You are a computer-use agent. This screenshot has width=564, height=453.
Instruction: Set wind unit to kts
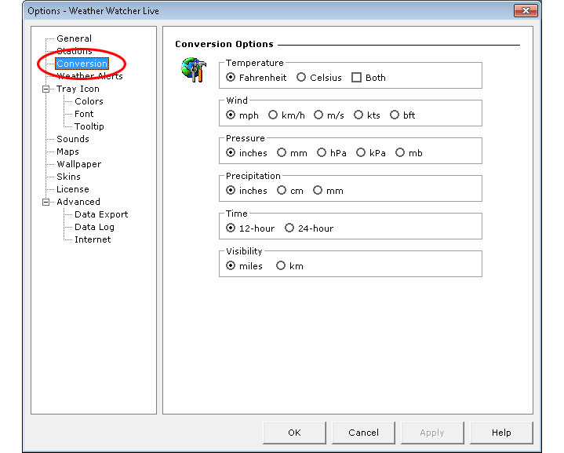click(x=358, y=115)
